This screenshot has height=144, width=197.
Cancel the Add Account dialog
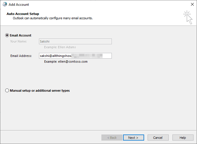(158, 138)
